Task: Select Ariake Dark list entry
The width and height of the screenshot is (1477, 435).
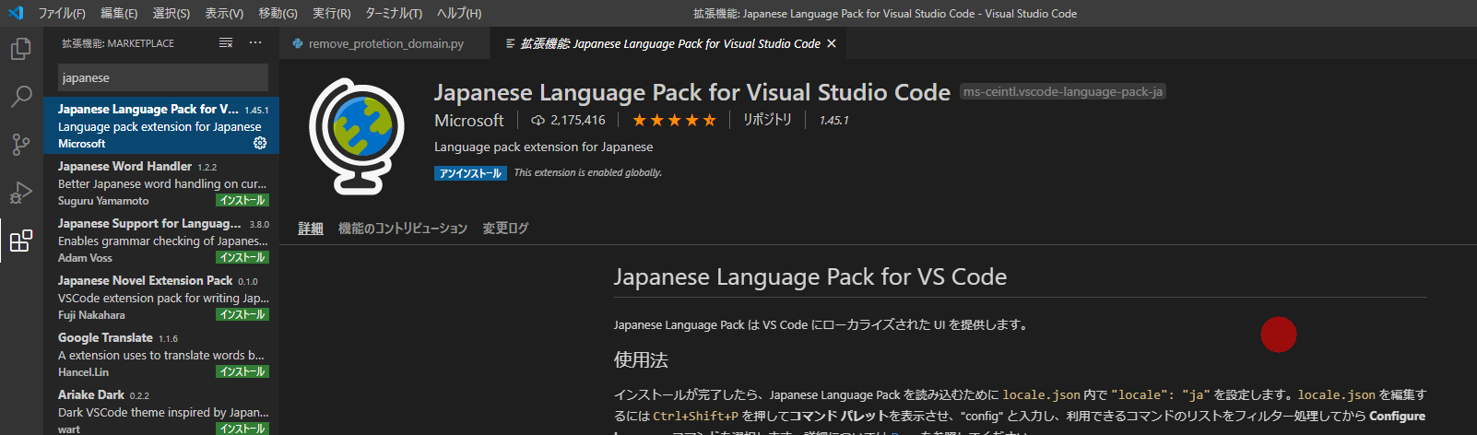Action: (161, 409)
